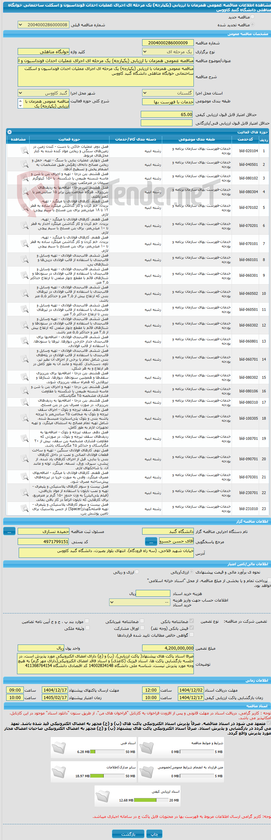The image size is (271, 840).
Task: Sort by کدخدمت column header
Action: click(x=245, y=139)
